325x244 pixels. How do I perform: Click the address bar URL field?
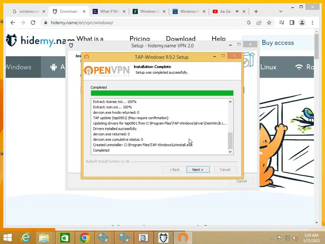click(145, 23)
